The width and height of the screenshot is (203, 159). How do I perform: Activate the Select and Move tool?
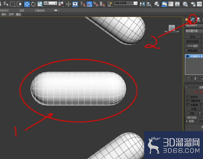tap(27, 4)
